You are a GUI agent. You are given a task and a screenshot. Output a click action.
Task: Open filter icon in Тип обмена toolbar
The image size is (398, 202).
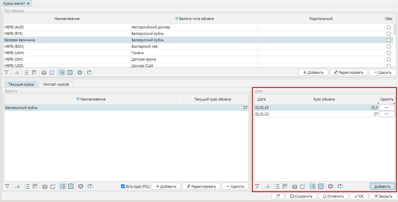(7, 72)
